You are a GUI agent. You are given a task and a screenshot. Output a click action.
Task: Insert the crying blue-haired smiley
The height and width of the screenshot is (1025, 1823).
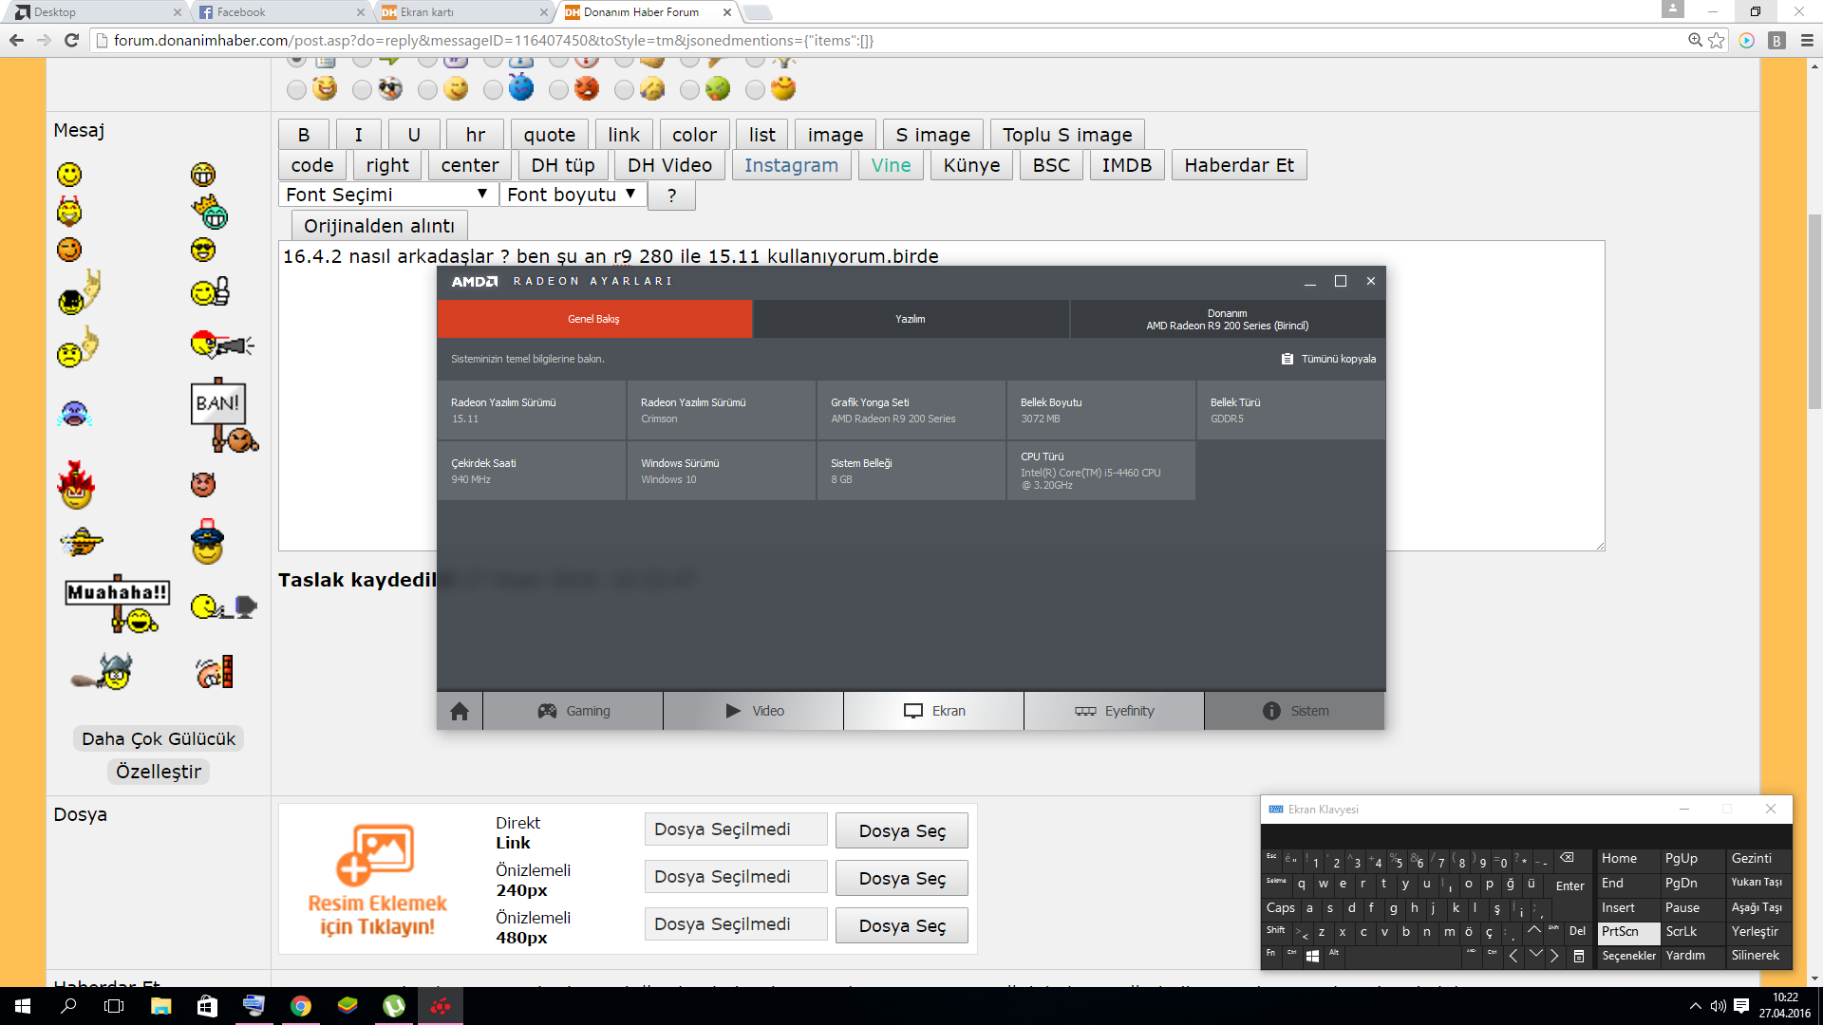point(74,414)
